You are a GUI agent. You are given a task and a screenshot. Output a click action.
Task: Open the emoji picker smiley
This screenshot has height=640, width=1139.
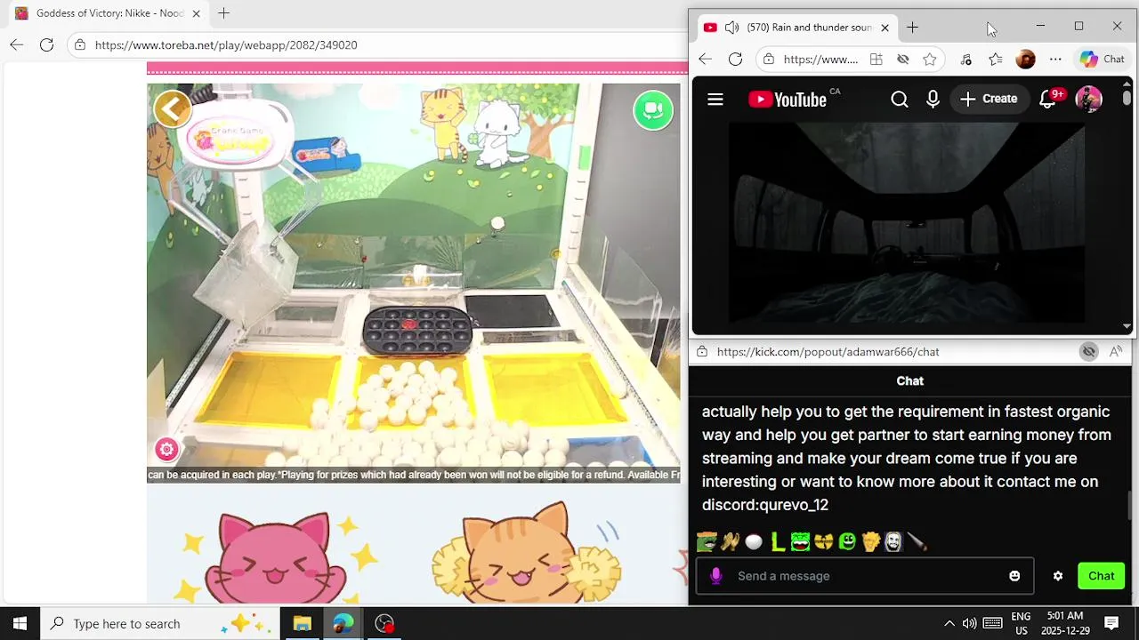coord(1014,576)
